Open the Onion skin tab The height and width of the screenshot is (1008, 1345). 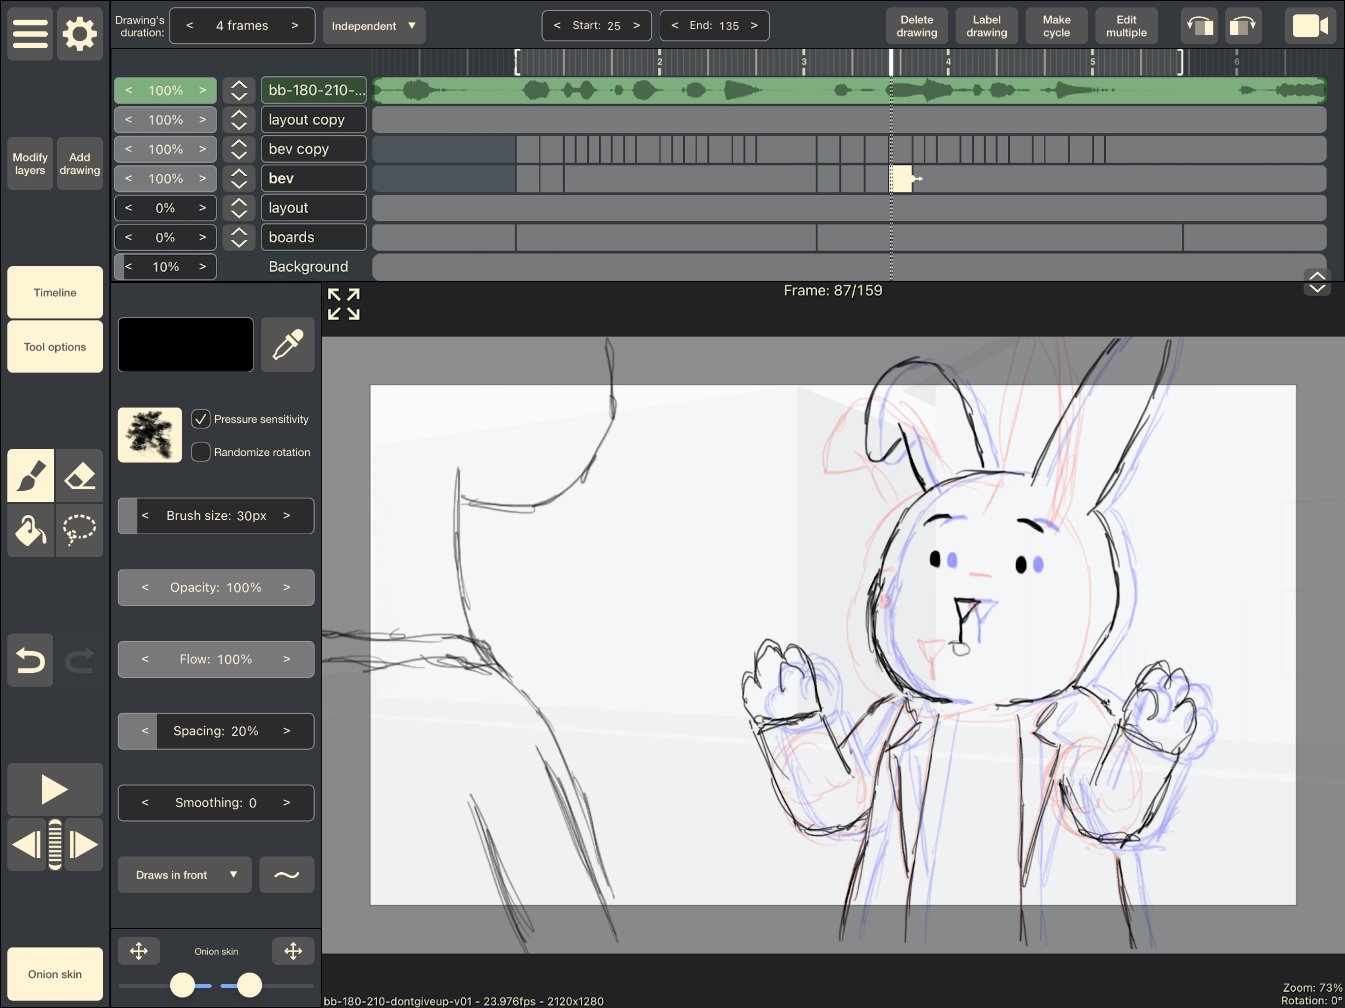55,974
